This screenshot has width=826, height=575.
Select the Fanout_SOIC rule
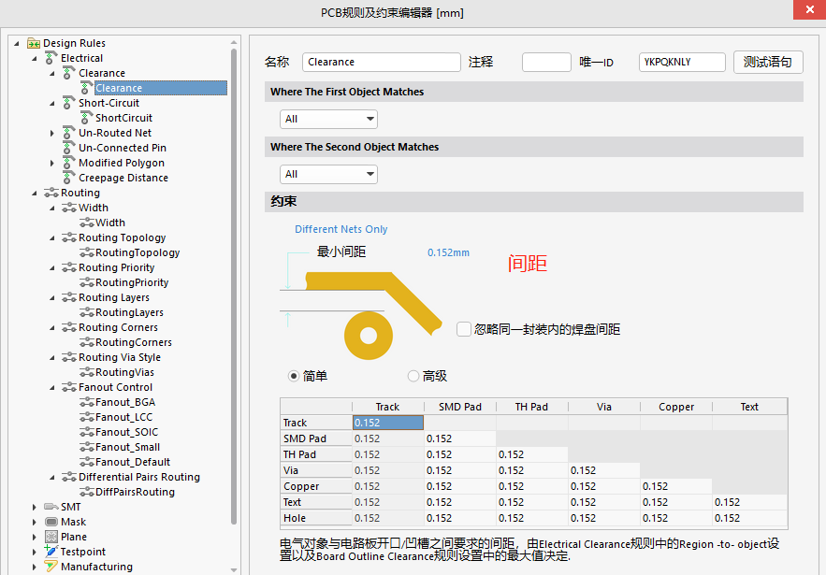click(126, 432)
